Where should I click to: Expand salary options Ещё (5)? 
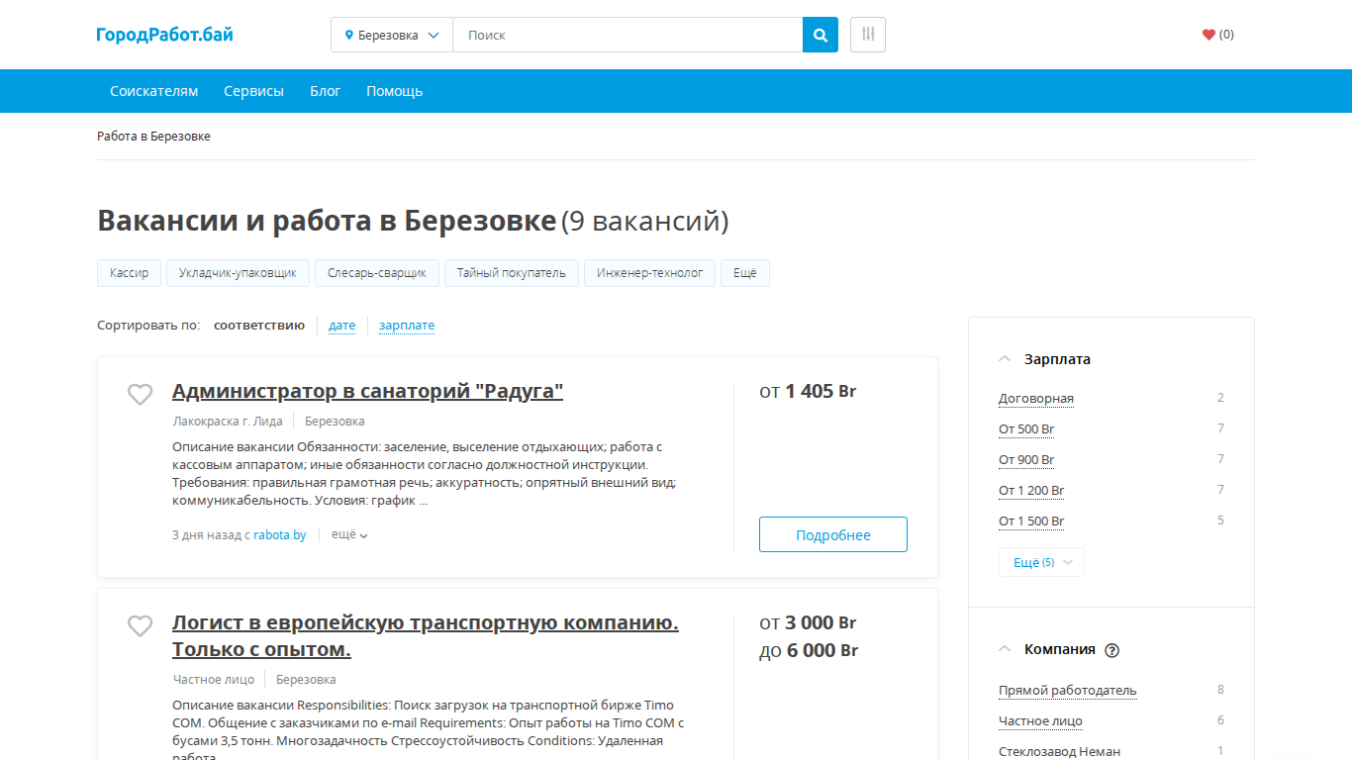(1041, 562)
